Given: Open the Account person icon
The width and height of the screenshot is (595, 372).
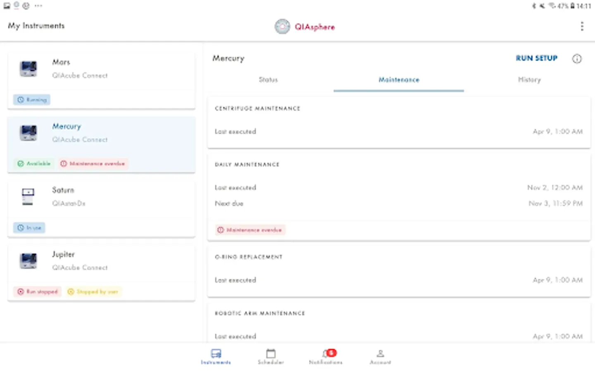Looking at the screenshot, I should 380,353.
